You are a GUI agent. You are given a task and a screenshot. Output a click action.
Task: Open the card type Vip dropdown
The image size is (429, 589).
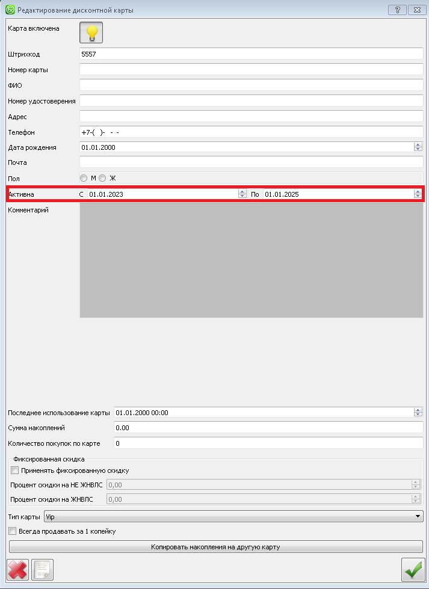coord(233,517)
